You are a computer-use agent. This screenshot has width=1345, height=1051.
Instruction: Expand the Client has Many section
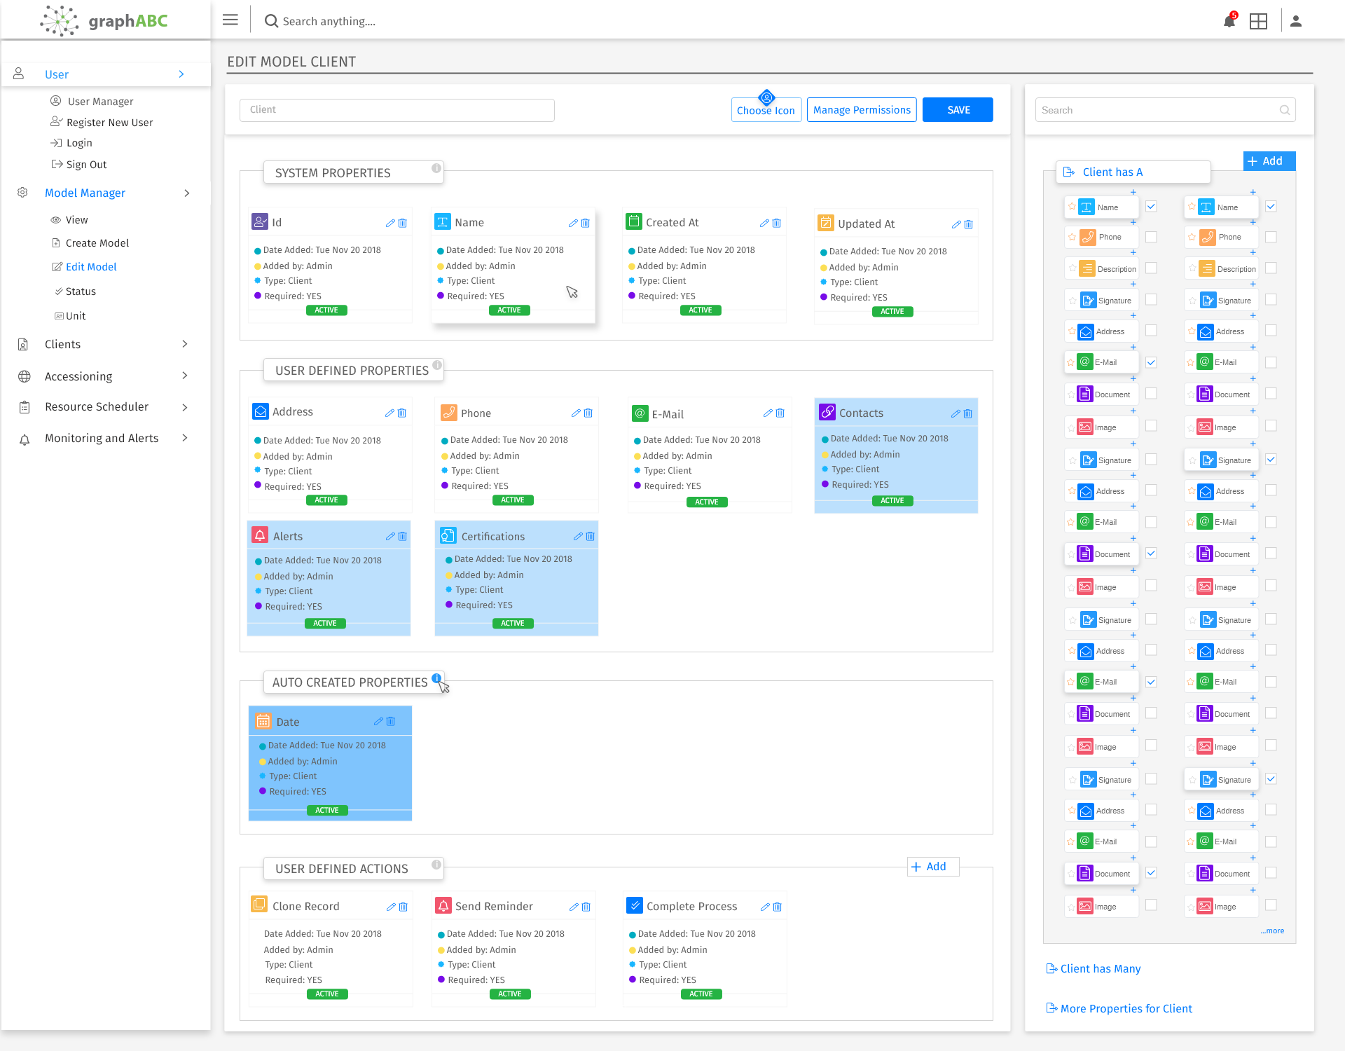click(x=1094, y=968)
